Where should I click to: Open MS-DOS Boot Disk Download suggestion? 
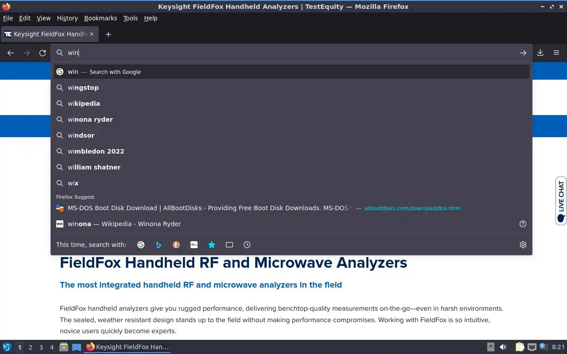tap(291, 208)
